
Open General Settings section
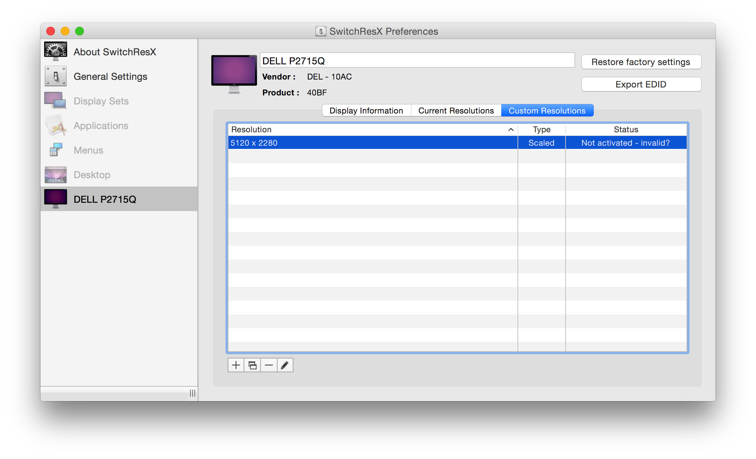tap(111, 76)
